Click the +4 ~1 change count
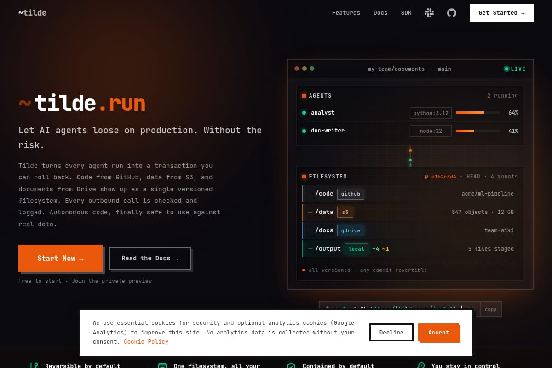Viewport: 552px width, 368px height. point(380,249)
